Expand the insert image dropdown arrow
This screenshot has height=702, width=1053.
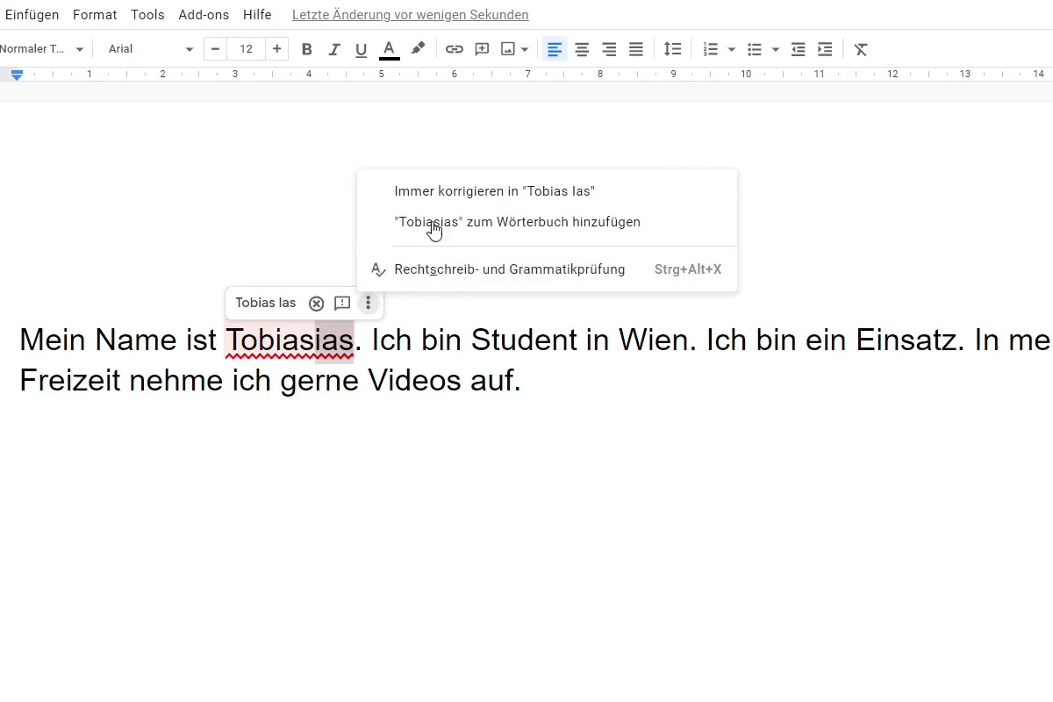[525, 49]
